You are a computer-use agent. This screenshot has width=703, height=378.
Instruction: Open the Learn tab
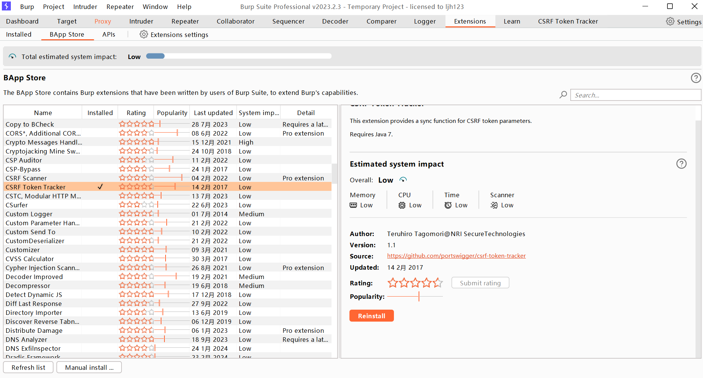pos(512,21)
